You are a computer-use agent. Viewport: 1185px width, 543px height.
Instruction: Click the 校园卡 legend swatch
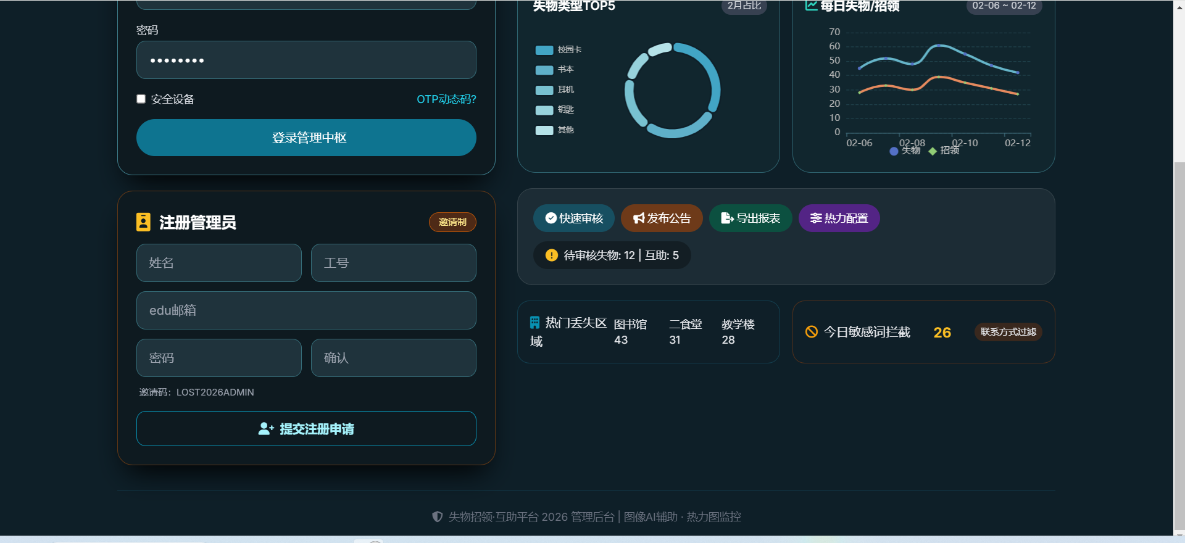[x=544, y=50]
